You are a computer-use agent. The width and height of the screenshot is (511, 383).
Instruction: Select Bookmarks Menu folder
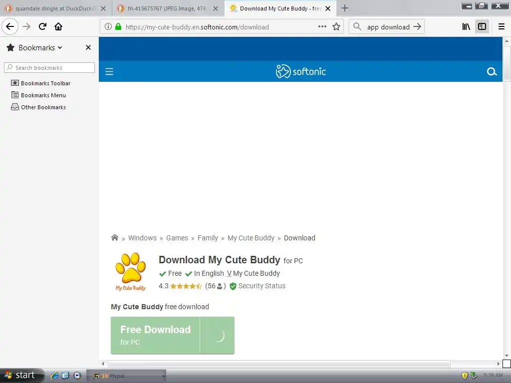(38, 95)
